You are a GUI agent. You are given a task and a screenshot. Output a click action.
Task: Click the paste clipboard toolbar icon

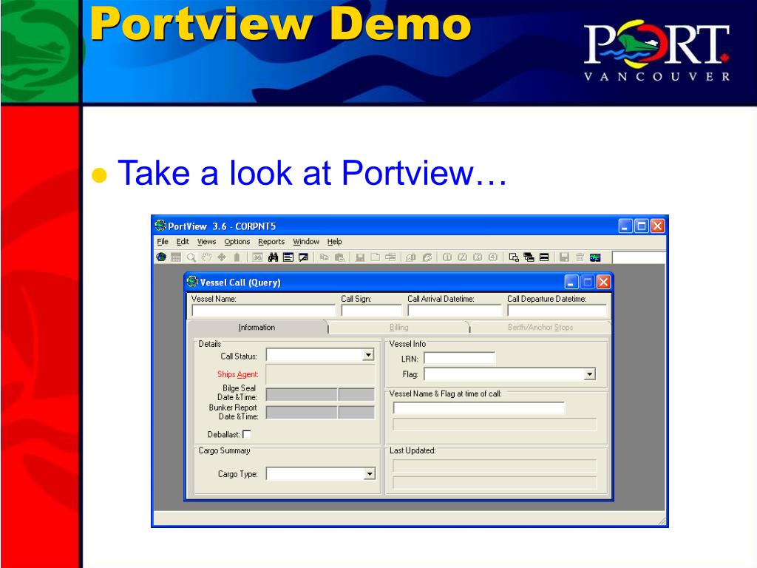[x=339, y=257]
